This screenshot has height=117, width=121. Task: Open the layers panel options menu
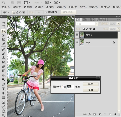point(119,19)
